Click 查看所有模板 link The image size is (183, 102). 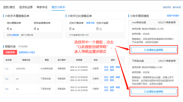tap(173, 16)
